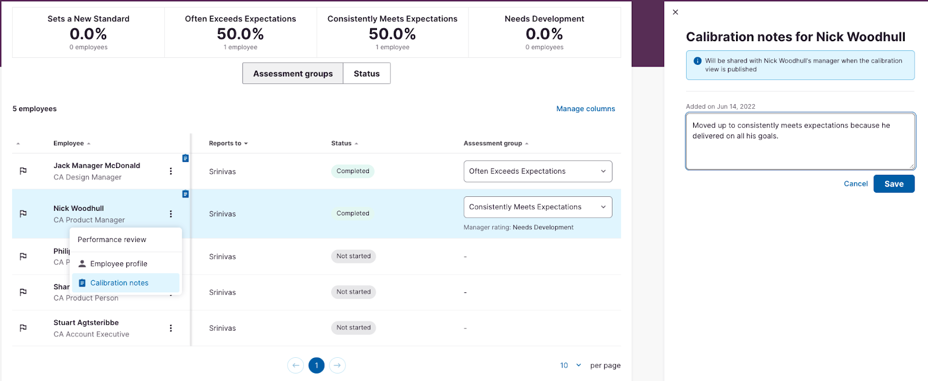Sort by the Employee column header

(x=72, y=144)
